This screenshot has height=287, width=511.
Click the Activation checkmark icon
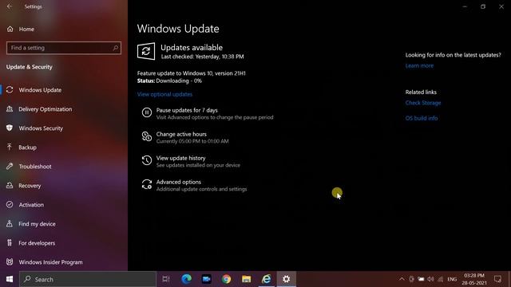tap(10, 205)
